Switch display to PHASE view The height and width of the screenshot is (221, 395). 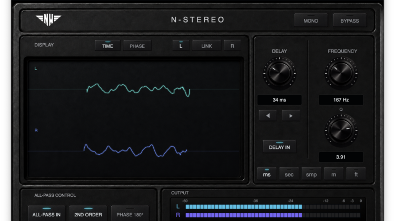click(137, 46)
